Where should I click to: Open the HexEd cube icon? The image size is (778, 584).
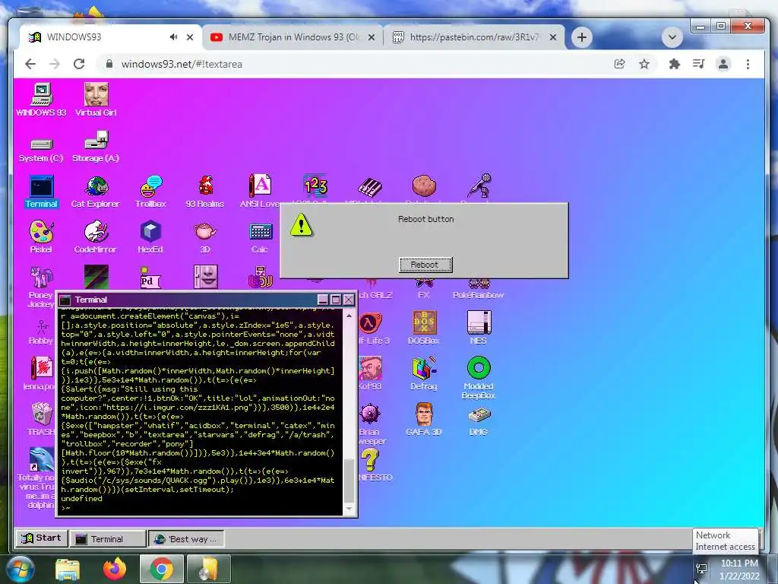click(150, 237)
